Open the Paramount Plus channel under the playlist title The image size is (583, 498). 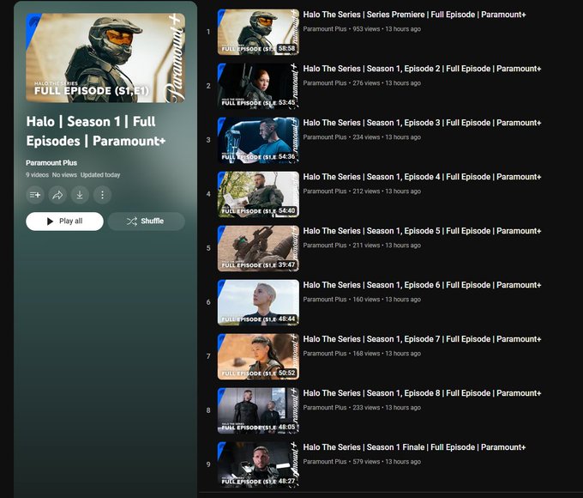point(51,163)
